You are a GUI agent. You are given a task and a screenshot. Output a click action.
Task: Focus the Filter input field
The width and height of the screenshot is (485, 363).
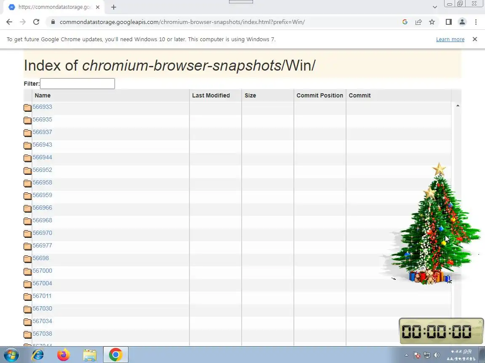pyautogui.click(x=77, y=84)
